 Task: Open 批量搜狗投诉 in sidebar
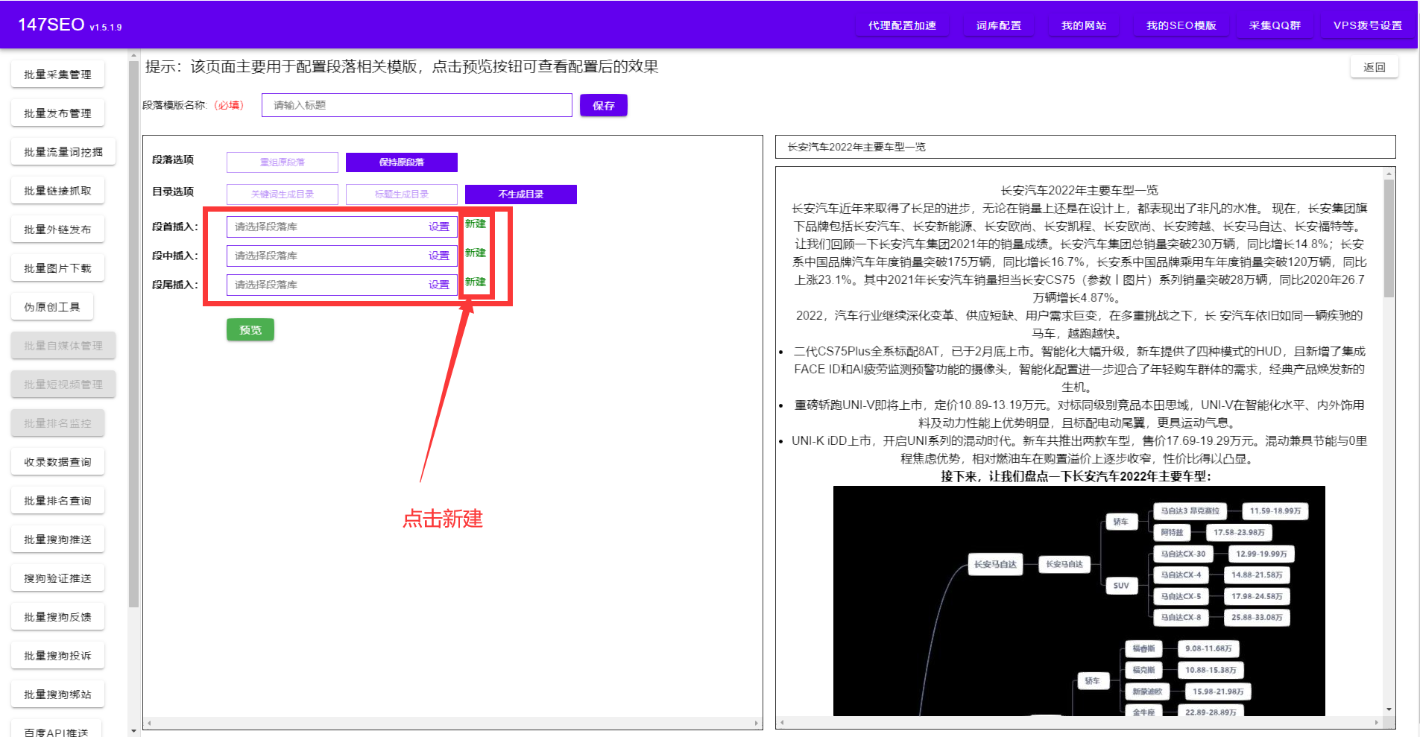click(57, 656)
